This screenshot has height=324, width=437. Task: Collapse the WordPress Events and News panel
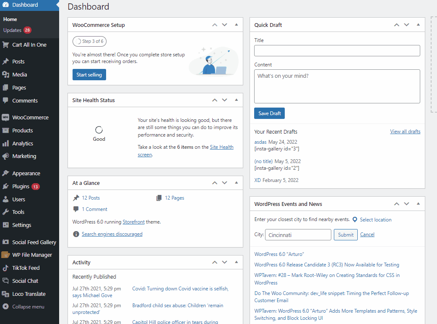(418, 204)
